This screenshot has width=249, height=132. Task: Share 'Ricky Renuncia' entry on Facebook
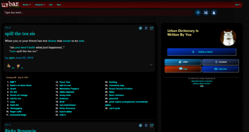146,126
